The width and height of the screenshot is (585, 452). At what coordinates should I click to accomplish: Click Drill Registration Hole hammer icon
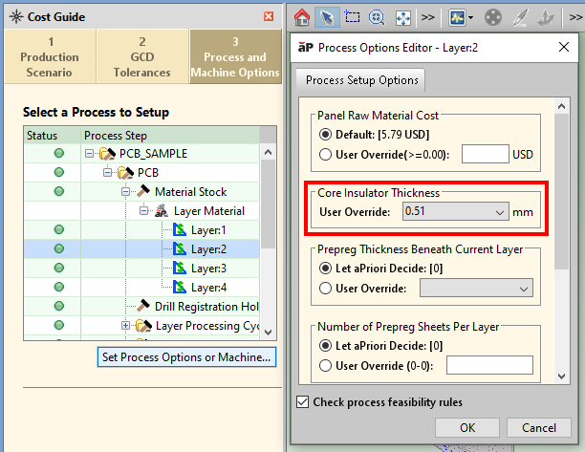click(142, 306)
